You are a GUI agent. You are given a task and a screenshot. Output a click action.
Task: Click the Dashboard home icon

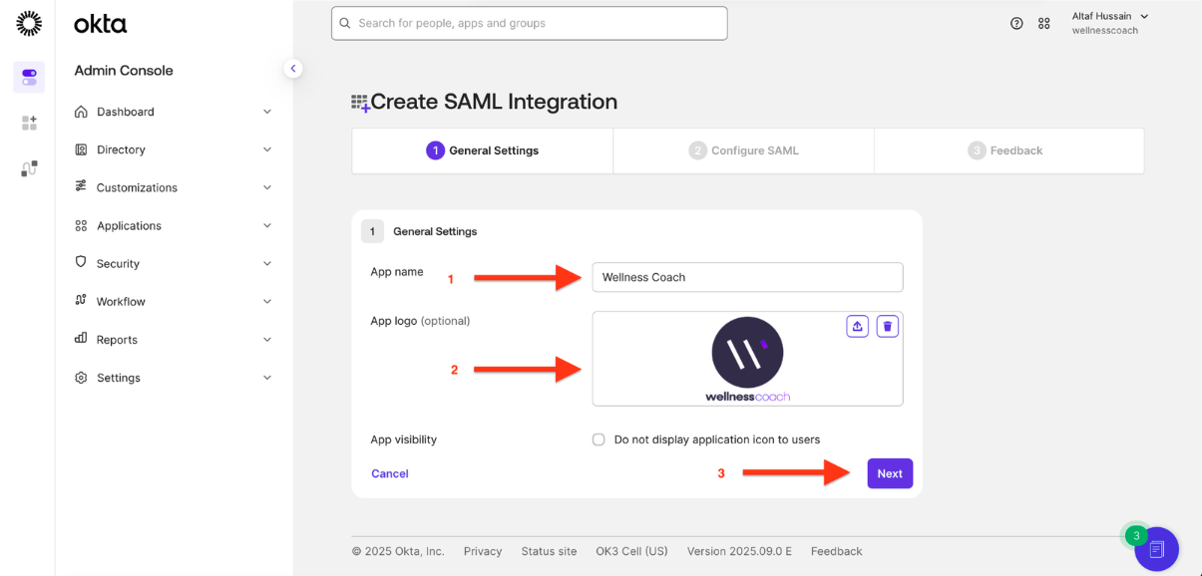(x=81, y=112)
